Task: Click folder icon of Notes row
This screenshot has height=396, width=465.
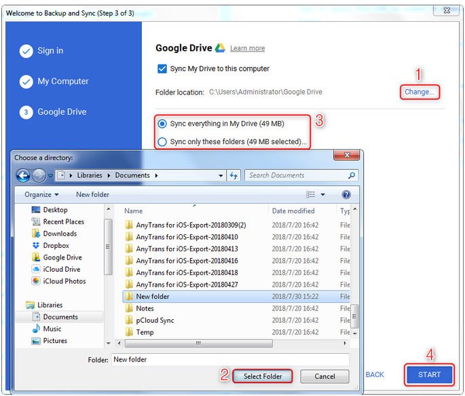Action: coord(129,308)
